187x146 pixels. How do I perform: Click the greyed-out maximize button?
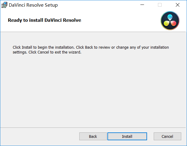(x=160, y=5)
